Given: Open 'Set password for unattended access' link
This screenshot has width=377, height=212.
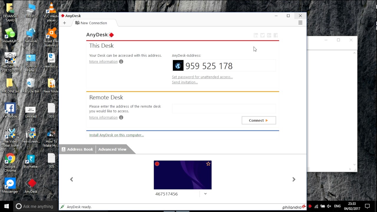Looking at the screenshot, I should pyautogui.click(x=202, y=77).
